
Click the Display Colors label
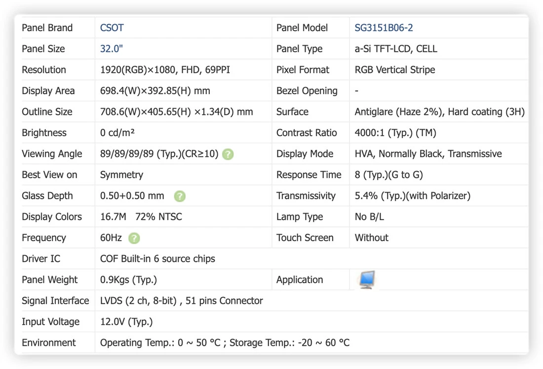pos(52,217)
